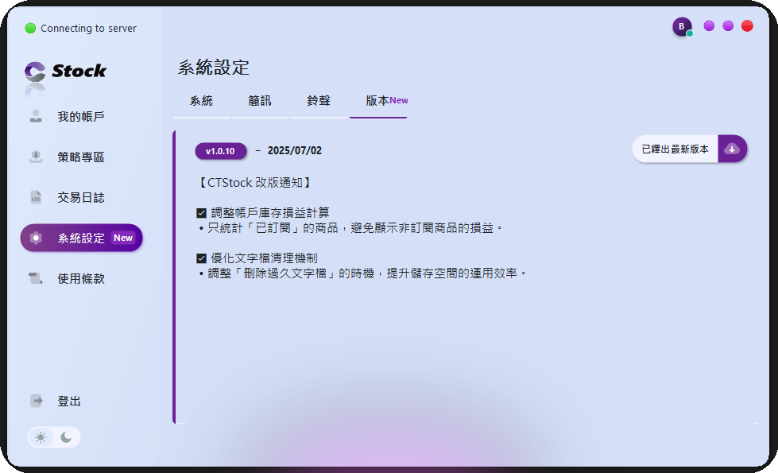Toggle the 優化文字檔清理機制 checkbox
778x473 pixels.
(201, 258)
